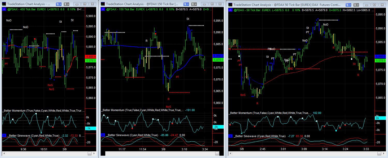Click green 5,878.5 price marker in 50 Tick window
The width and height of the screenshot is (388, 158).
380,60
